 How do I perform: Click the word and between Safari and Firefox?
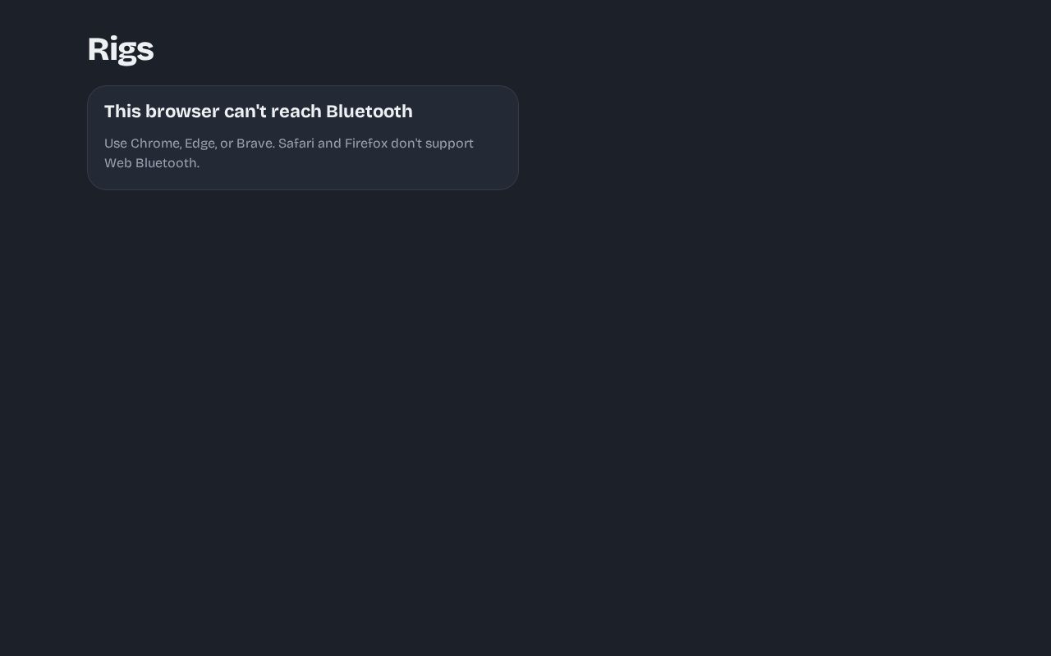[329, 143]
